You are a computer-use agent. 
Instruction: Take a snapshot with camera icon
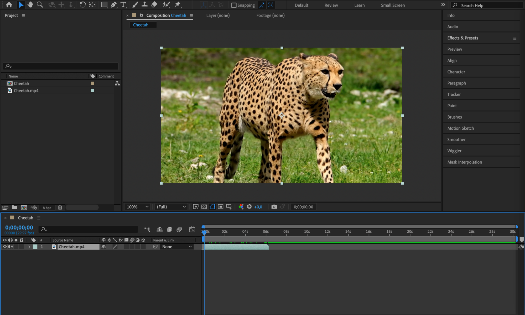click(274, 207)
